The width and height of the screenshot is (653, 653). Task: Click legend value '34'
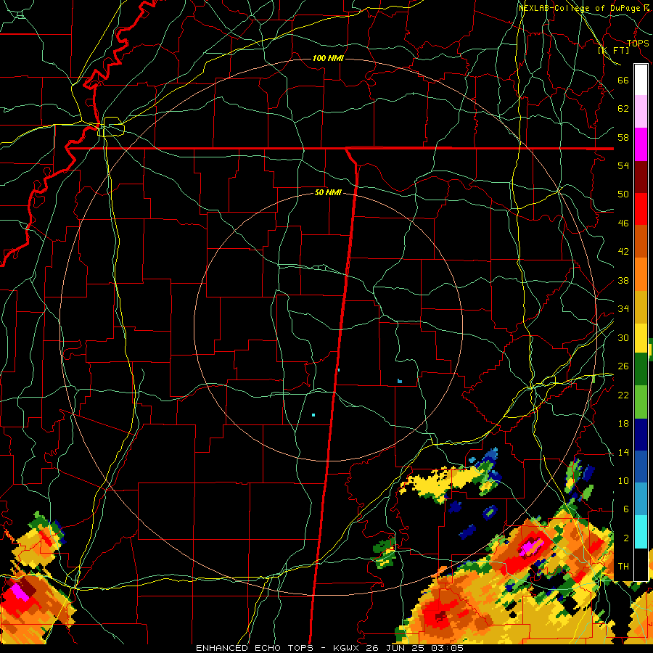pos(623,308)
